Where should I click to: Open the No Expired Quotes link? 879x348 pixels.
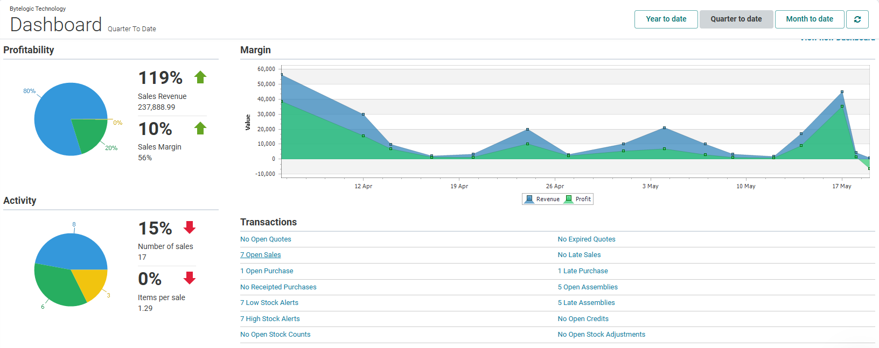(587, 239)
